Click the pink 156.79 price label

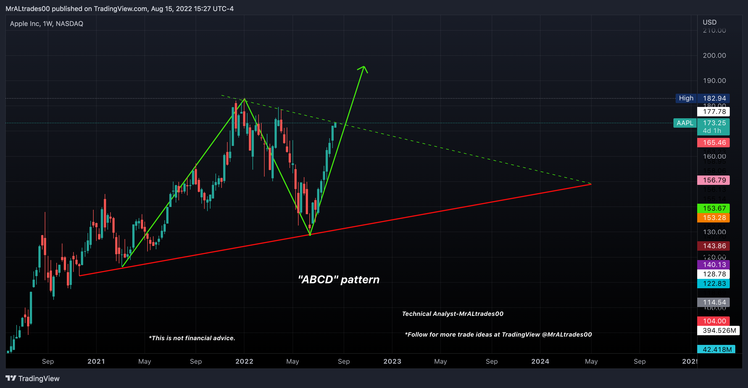pos(713,180)
